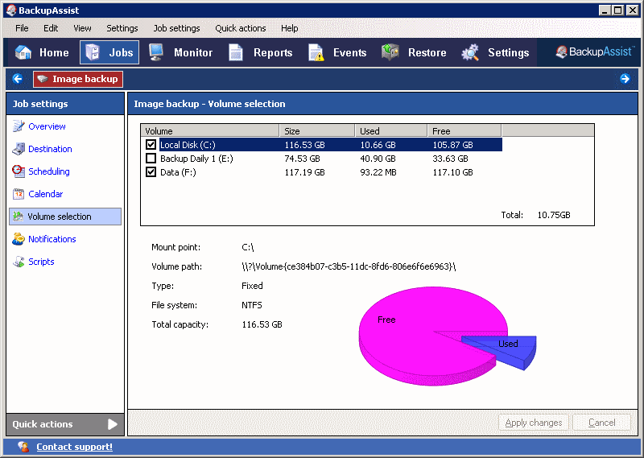Image resolution: width=644 pixels, height=458 pixels.
Task: Click the Contact support person icon
Action: pos(23,447)
